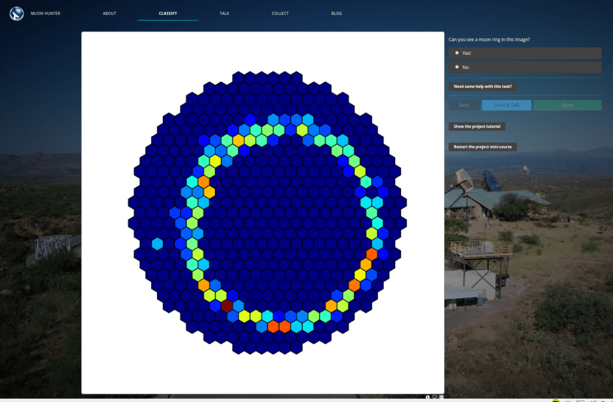Click the info icon below the image
Viewport: 613px width, 402px height.
point(427,397)
